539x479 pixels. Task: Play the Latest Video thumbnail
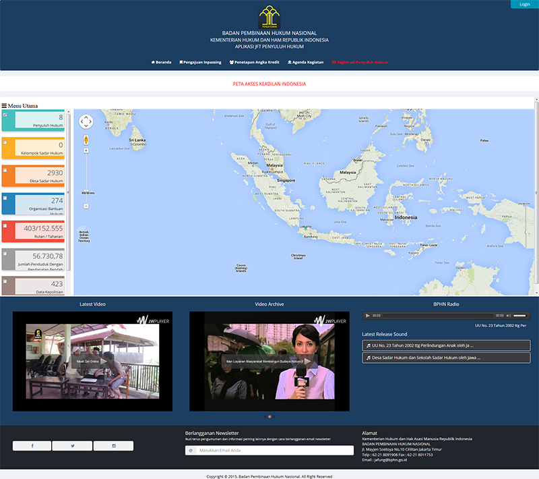pyautogui.click(x=92, y=362)
